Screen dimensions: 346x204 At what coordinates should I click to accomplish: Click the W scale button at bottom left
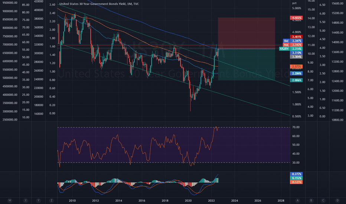10,200
